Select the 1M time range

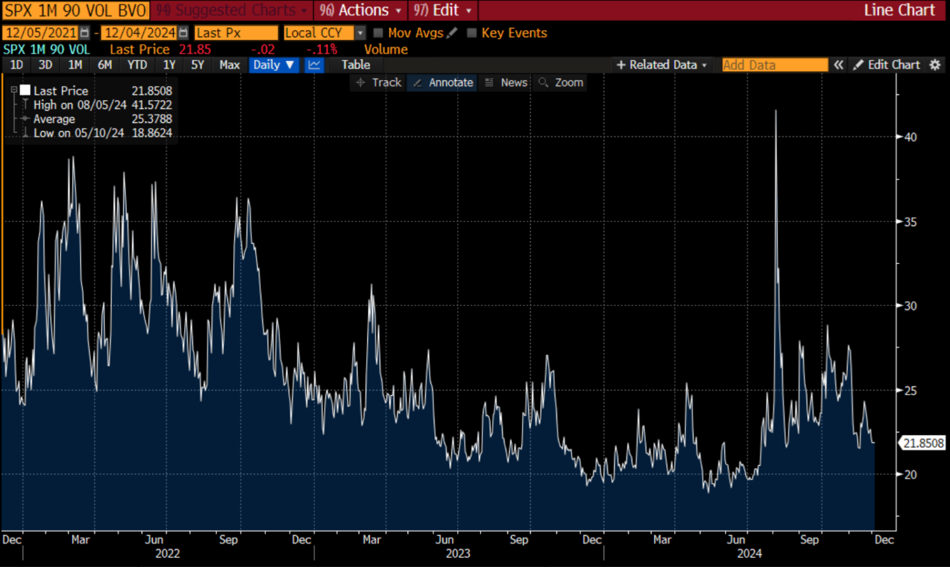(x=75, y=65)
